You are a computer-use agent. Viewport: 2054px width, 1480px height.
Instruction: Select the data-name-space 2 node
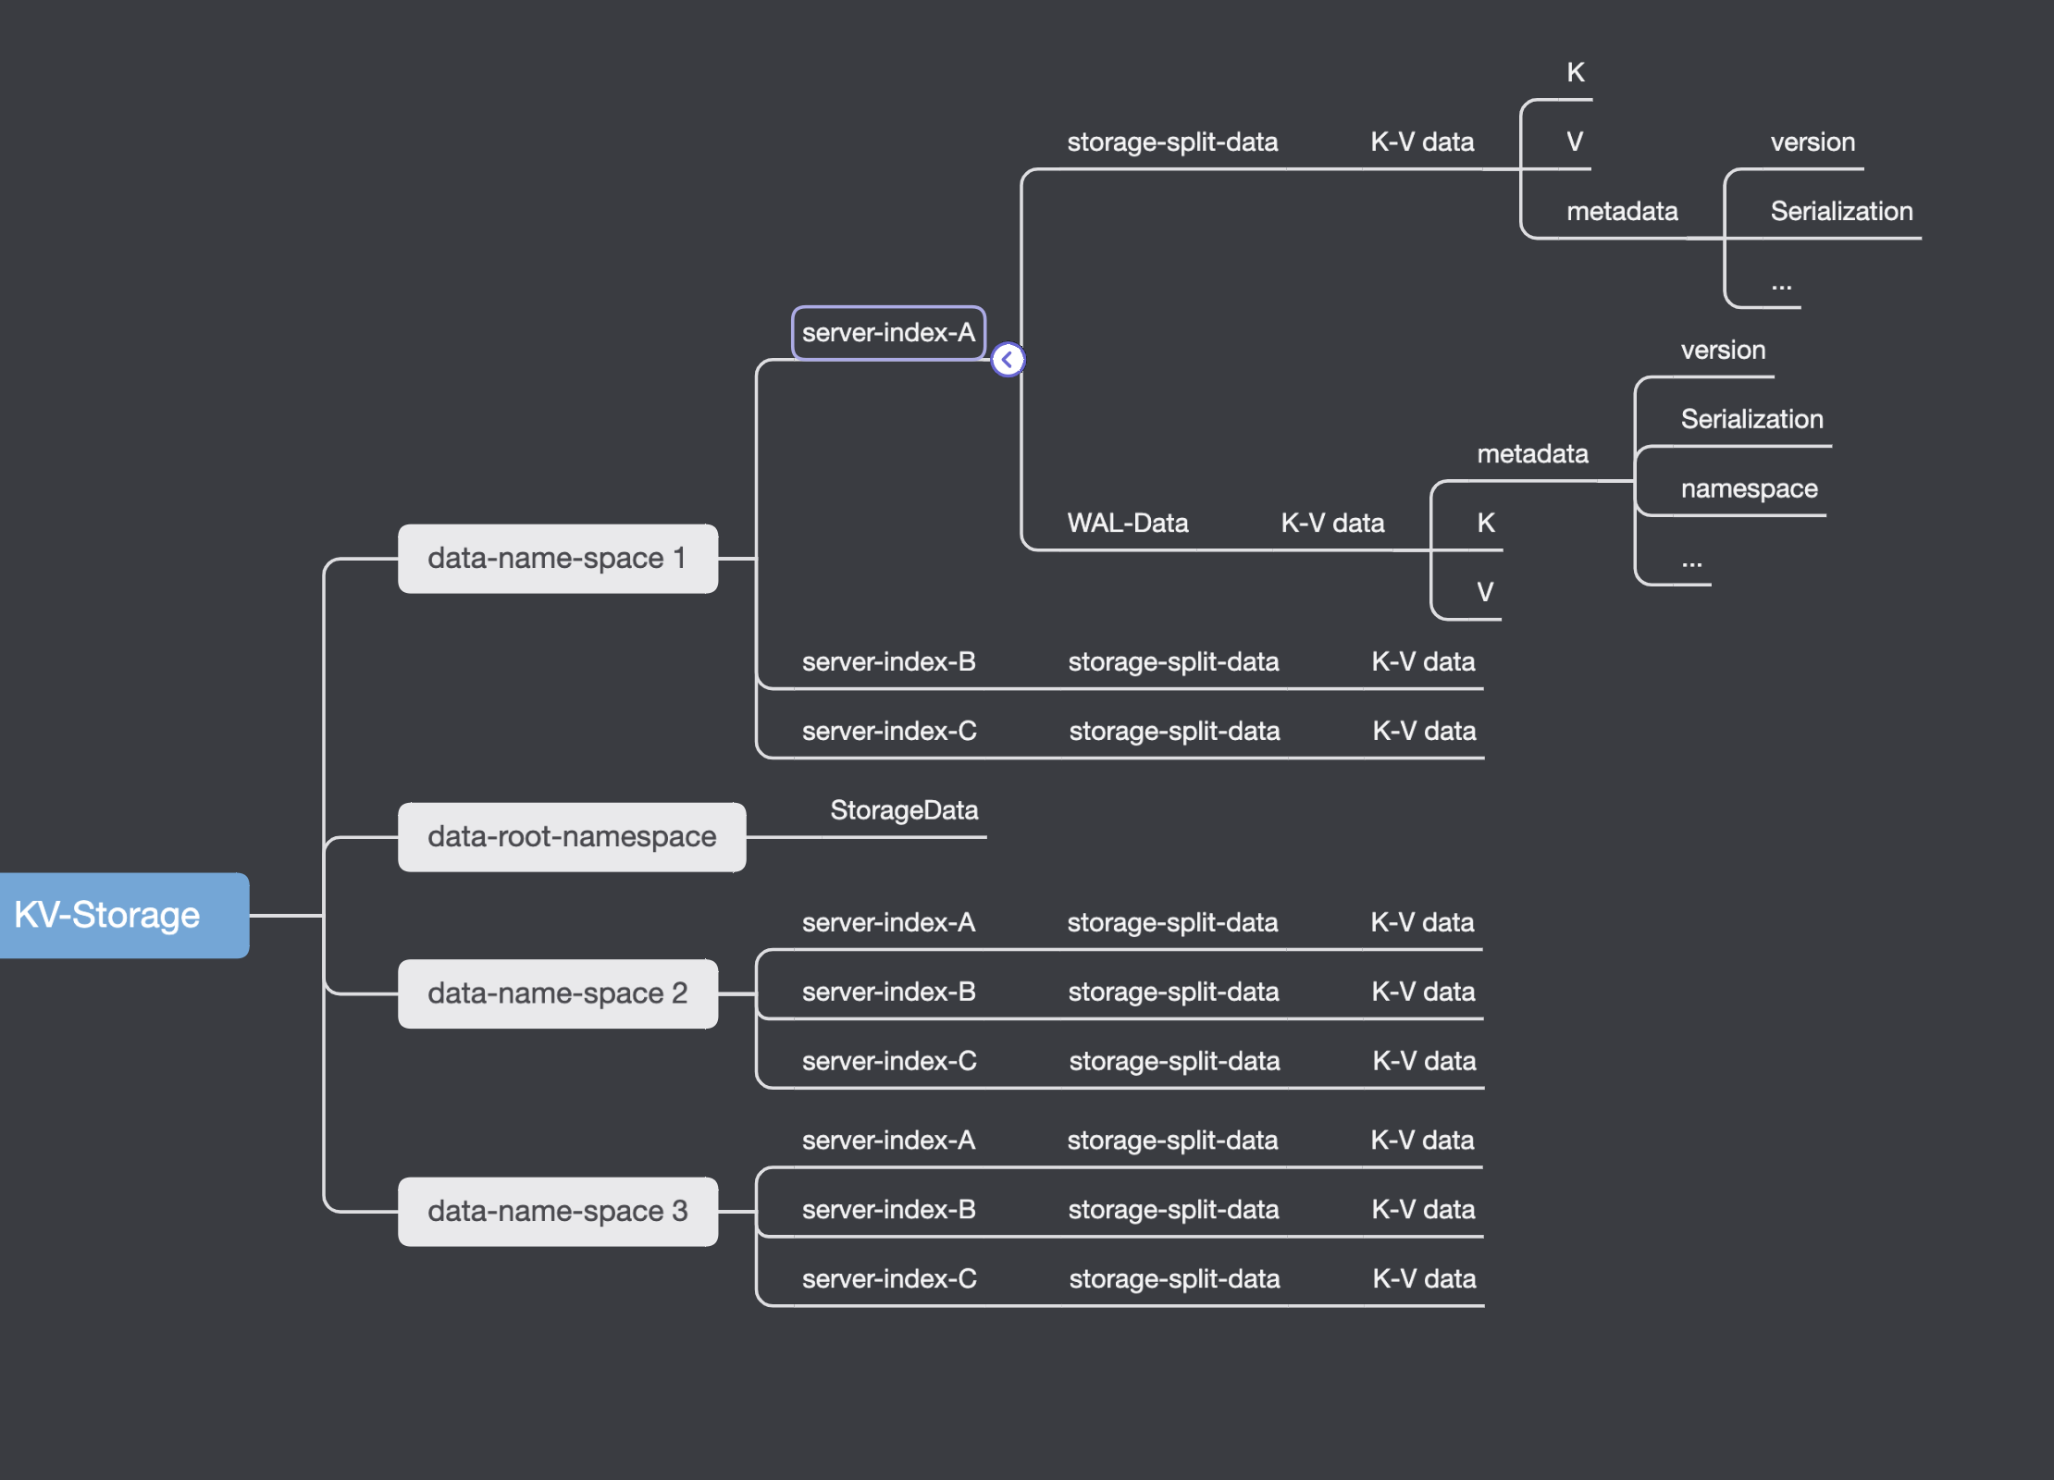[x=557, y=992]
